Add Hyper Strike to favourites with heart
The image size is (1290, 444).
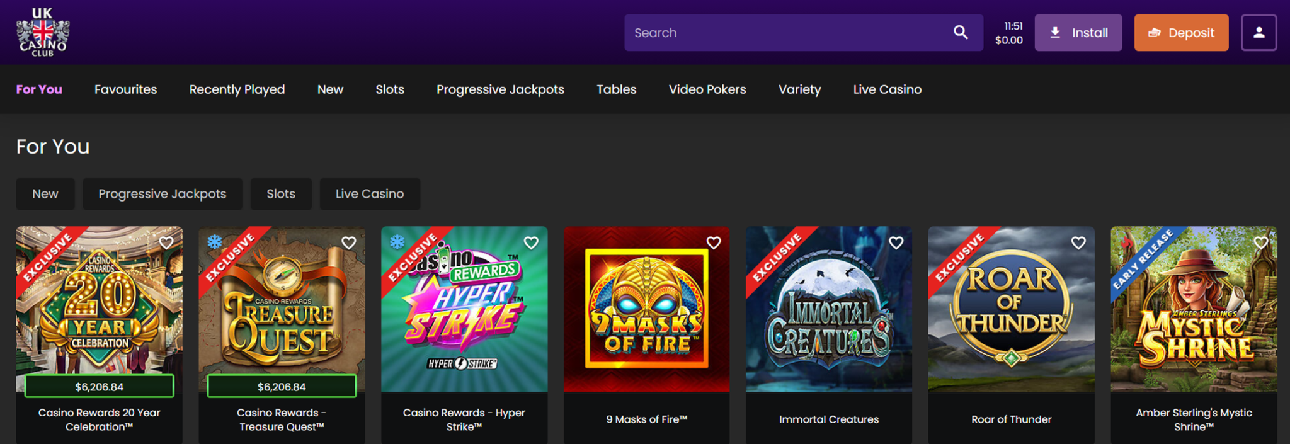tap(531, 243)
